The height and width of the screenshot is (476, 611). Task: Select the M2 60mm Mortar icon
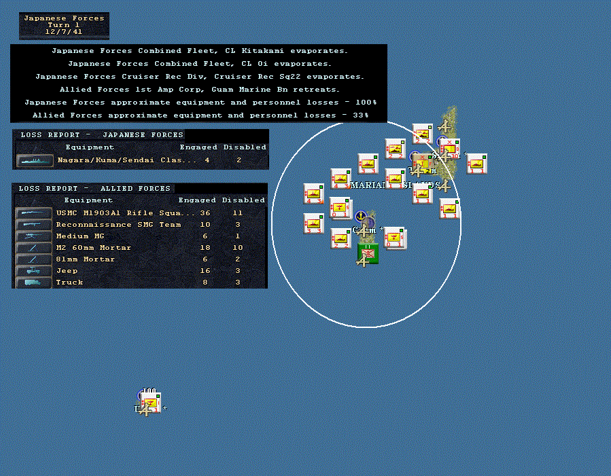[33, 248]
